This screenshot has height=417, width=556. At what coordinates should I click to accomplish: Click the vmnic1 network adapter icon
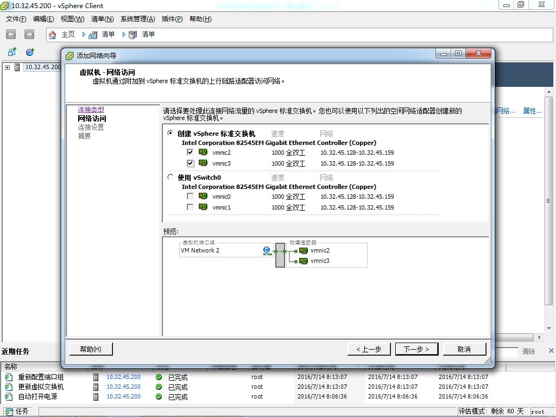pyautogui.click(x=203, y=207)
